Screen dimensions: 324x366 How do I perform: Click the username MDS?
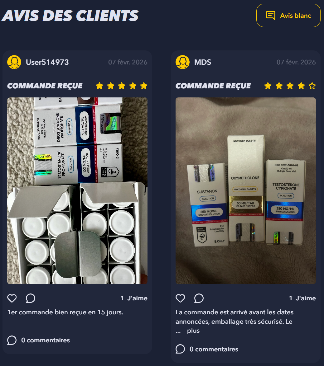[203, 62]
